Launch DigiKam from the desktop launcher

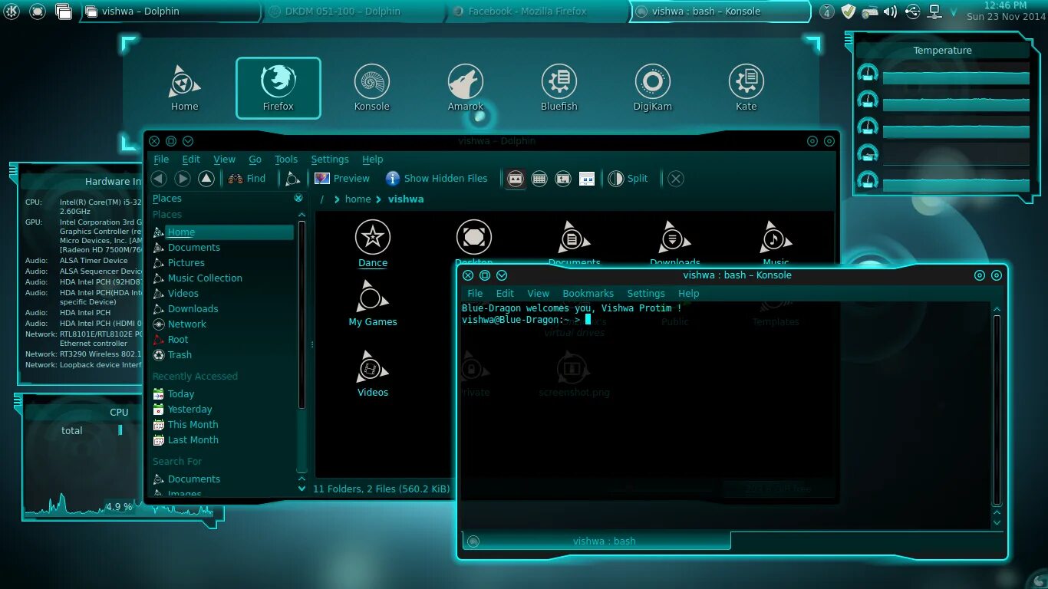coord(653,88)
